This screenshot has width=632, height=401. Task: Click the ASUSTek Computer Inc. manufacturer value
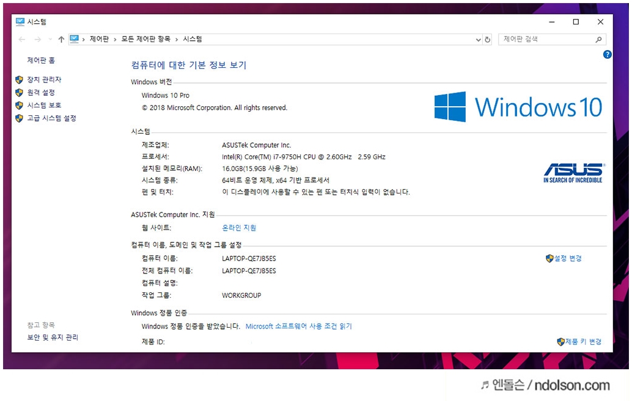click(x=256, y=145)
